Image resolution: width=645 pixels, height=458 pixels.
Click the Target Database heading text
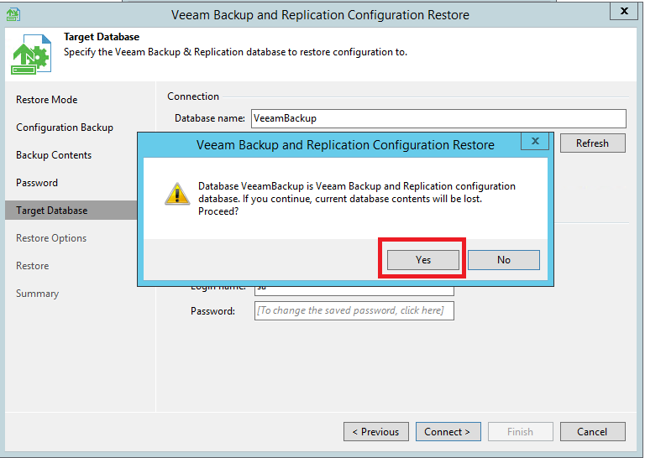click(x=102, y=37)
